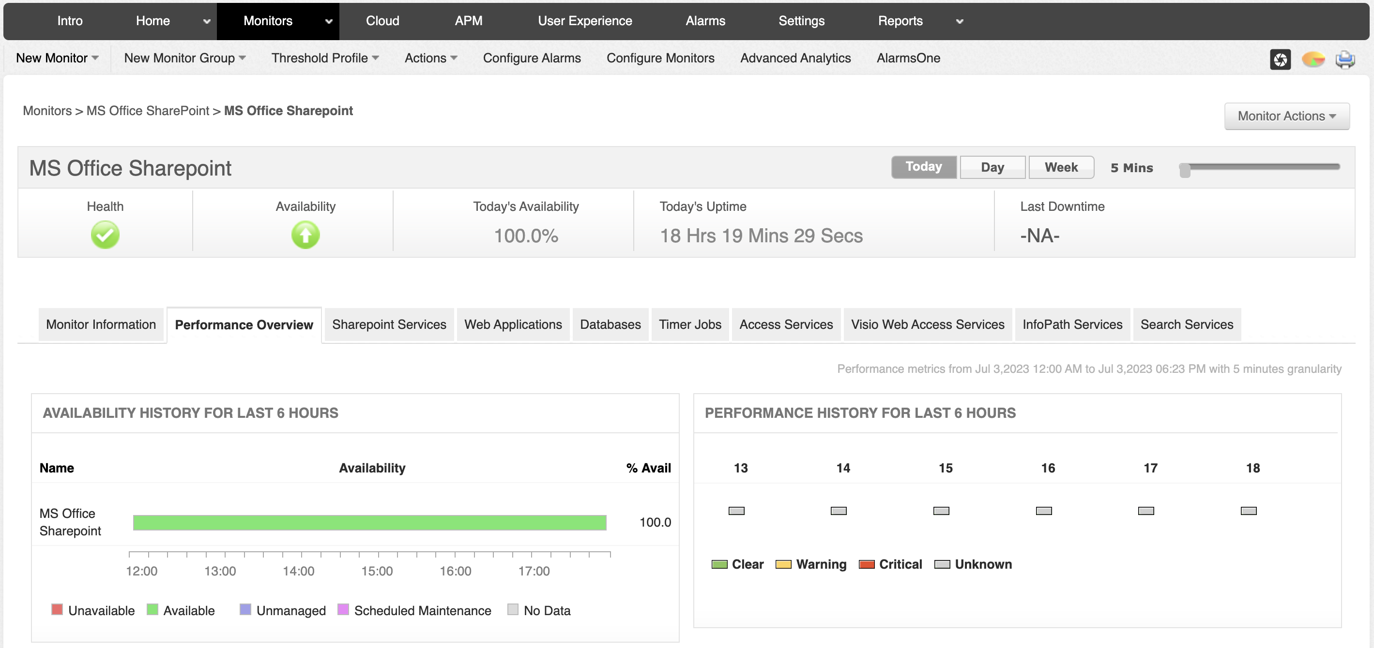Click the status indicator under hour 16

click(1043, 511)
